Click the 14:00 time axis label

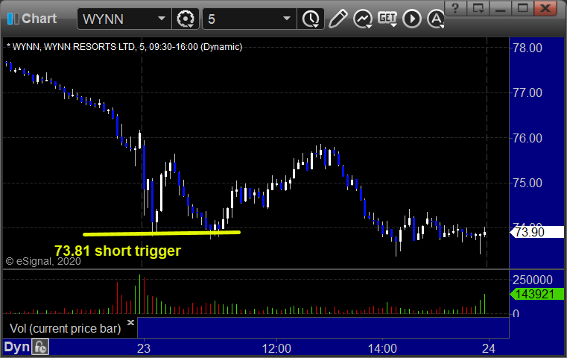coord(382,348)
